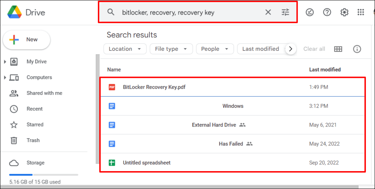Open the offline ready status icon
Screen dimensions: 375x189
[310, 12]
